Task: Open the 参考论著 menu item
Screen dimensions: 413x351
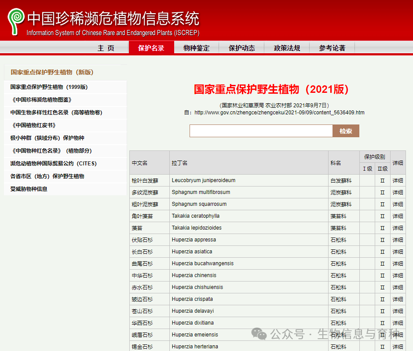Action: (332, 48)
